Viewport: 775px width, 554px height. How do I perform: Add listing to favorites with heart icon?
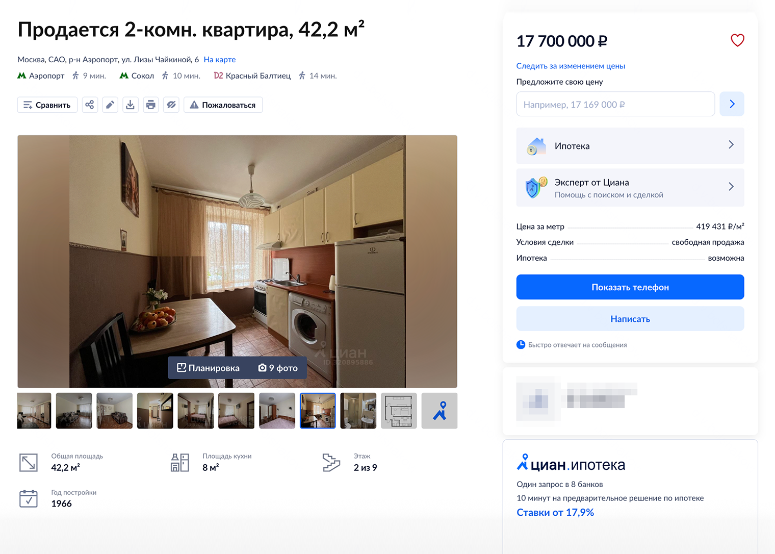coord(737,40)
